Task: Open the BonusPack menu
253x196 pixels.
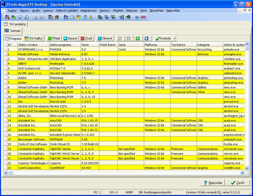Action: click(157, 11)
